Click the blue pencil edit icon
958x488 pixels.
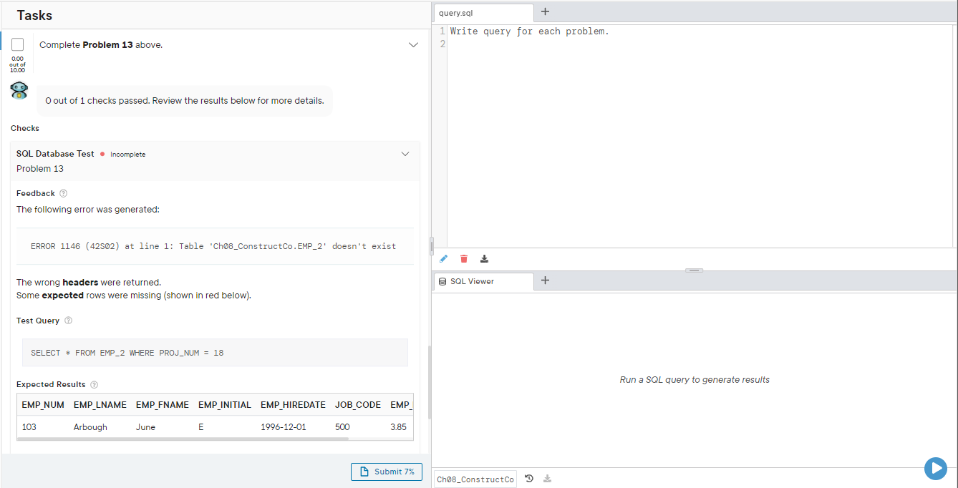tap(443, 259)
